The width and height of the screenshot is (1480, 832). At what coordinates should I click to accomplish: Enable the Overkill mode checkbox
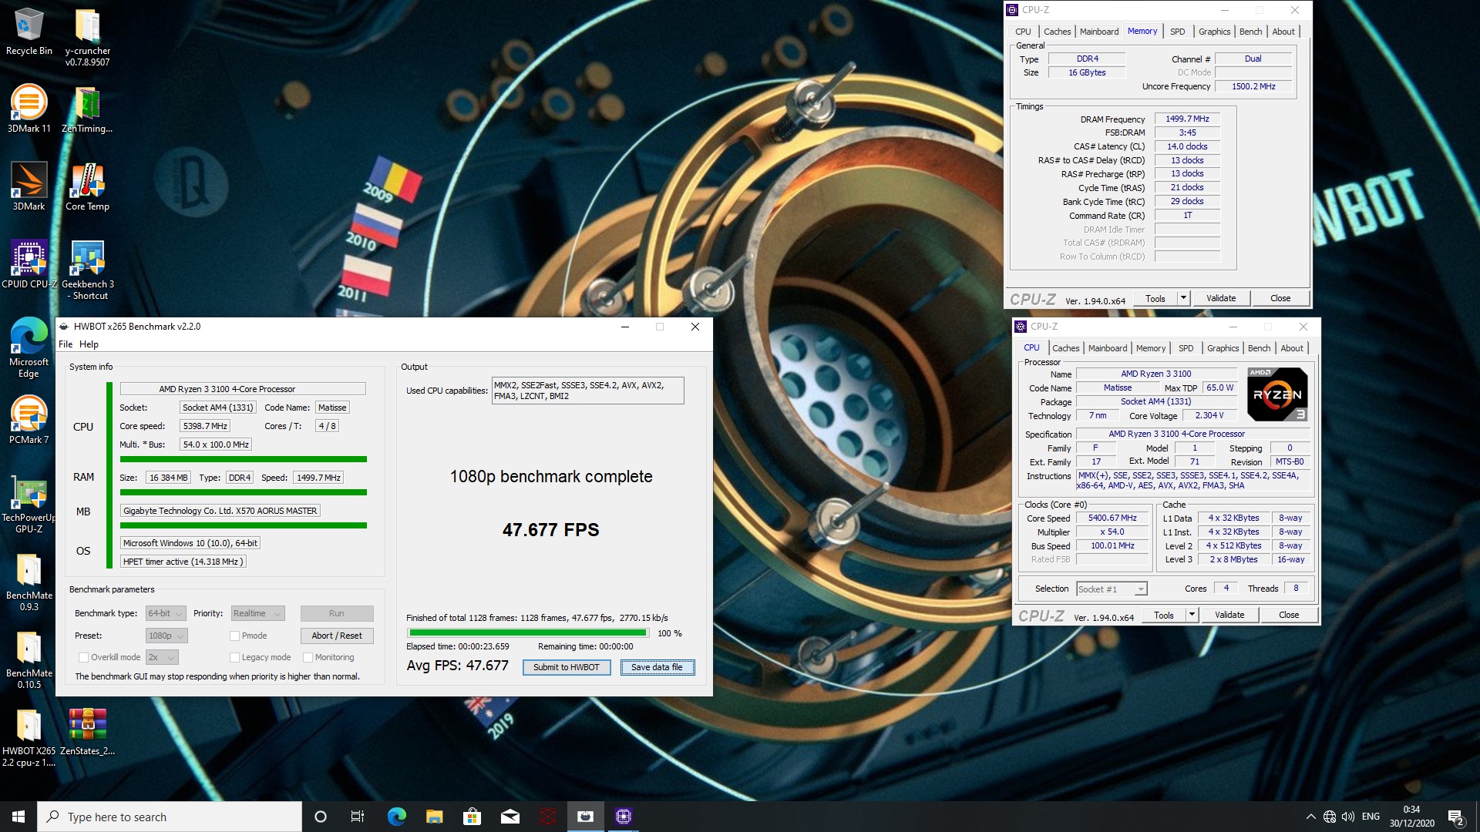[x=83, y=658]
